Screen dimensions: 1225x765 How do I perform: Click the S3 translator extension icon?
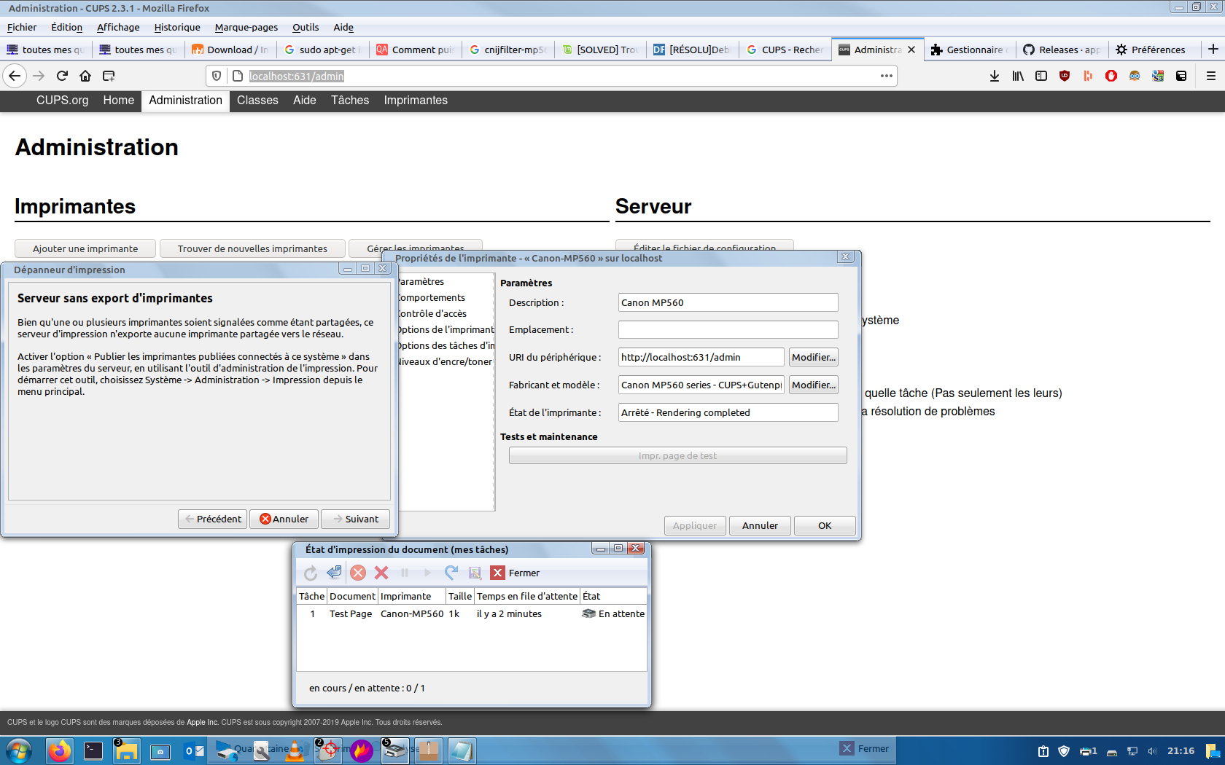(1158, 76)
